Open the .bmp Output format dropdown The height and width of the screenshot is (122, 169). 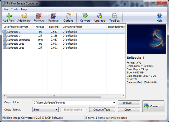tap(45, 110)
